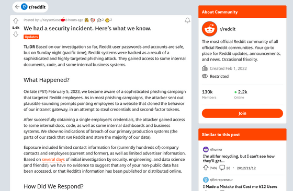This screenshot has height=191, width=293.
Task: Open 'I Made a Mistake' post
Action: 240,186
